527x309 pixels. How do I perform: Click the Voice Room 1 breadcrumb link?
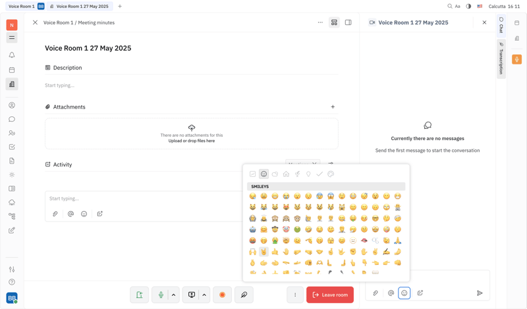tap(58, 22)
